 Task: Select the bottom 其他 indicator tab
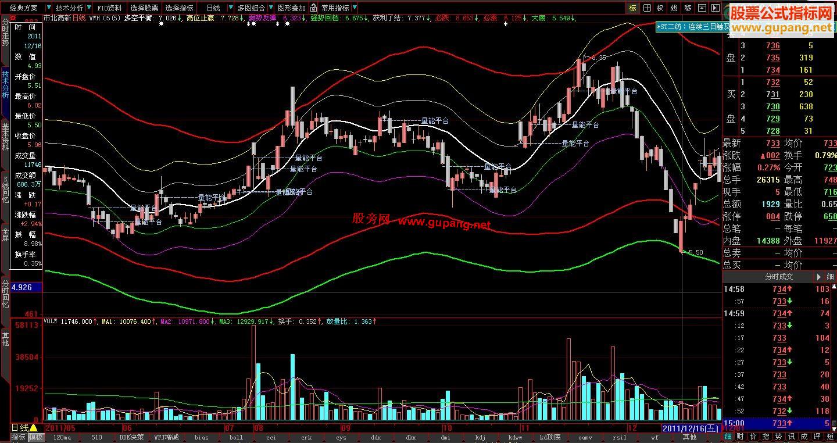[689, 437]
